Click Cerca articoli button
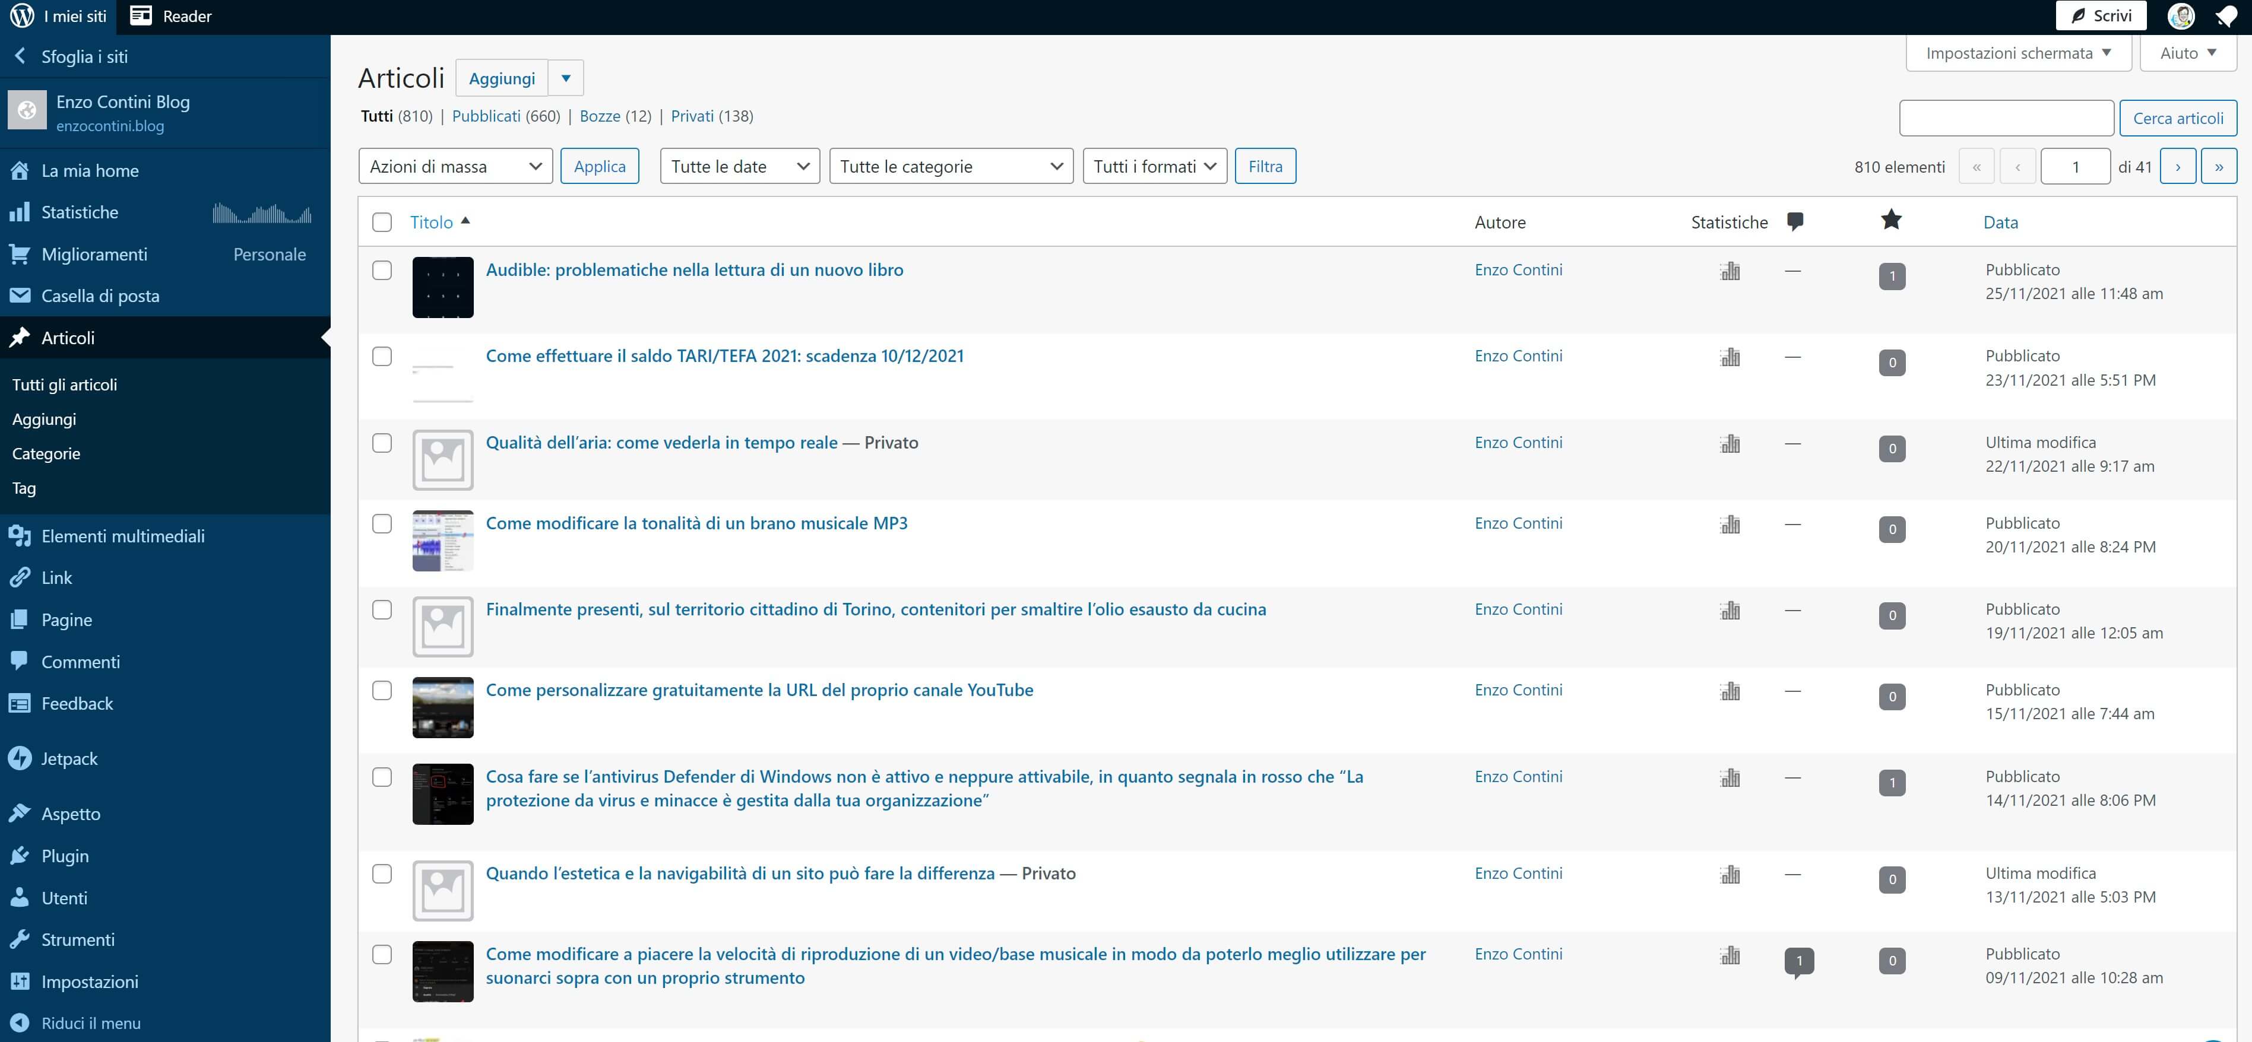 click(2177, 118)
